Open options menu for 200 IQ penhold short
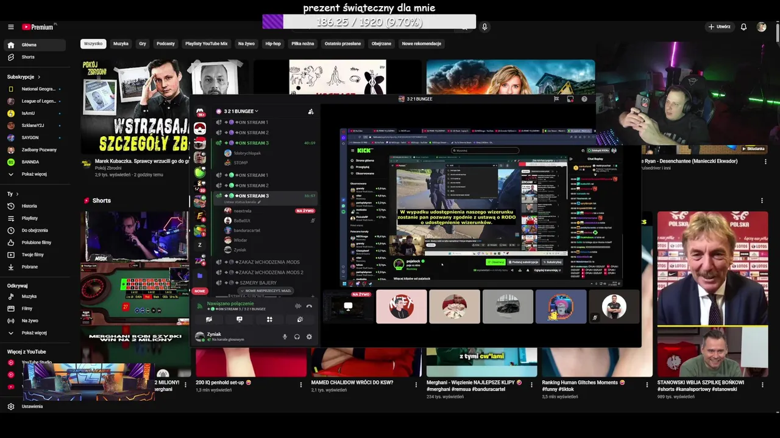This screenshot has height=438, width=780. point(300,384)
